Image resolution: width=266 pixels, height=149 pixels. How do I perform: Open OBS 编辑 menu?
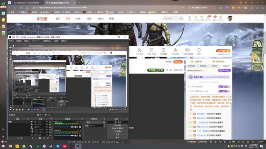click(19, 41)
